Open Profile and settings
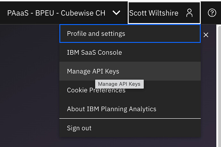This screenshot has width=221, height=147. pos(96,34)
